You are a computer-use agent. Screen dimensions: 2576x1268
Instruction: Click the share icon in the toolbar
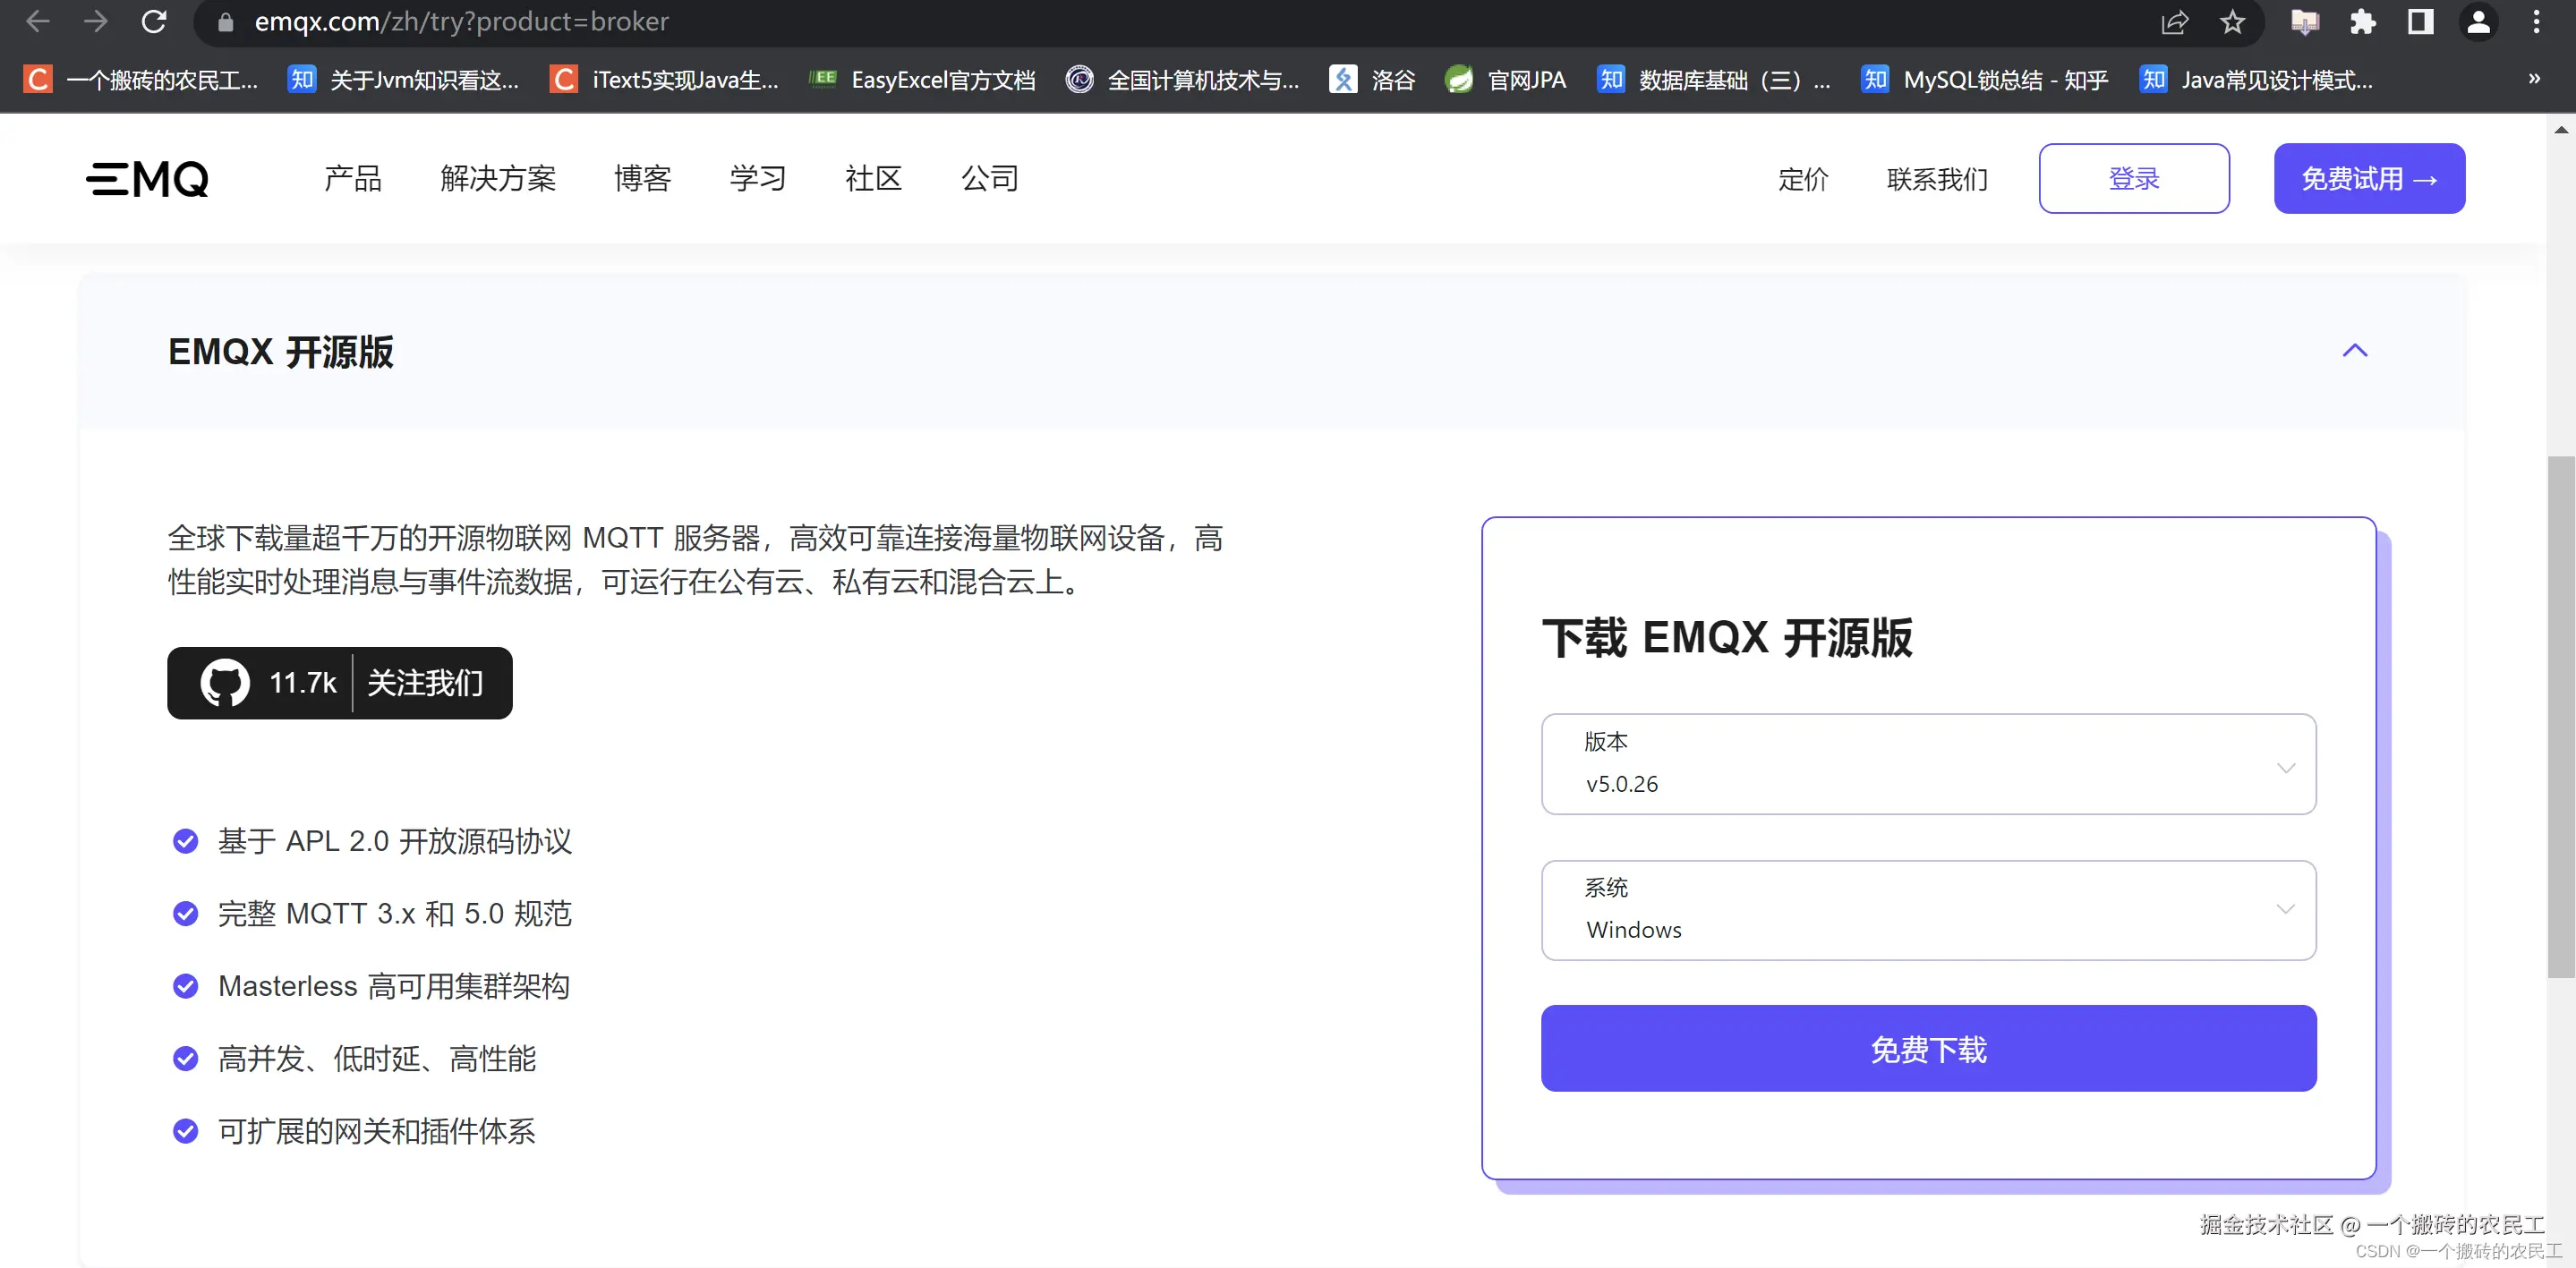pos(2176,22)
